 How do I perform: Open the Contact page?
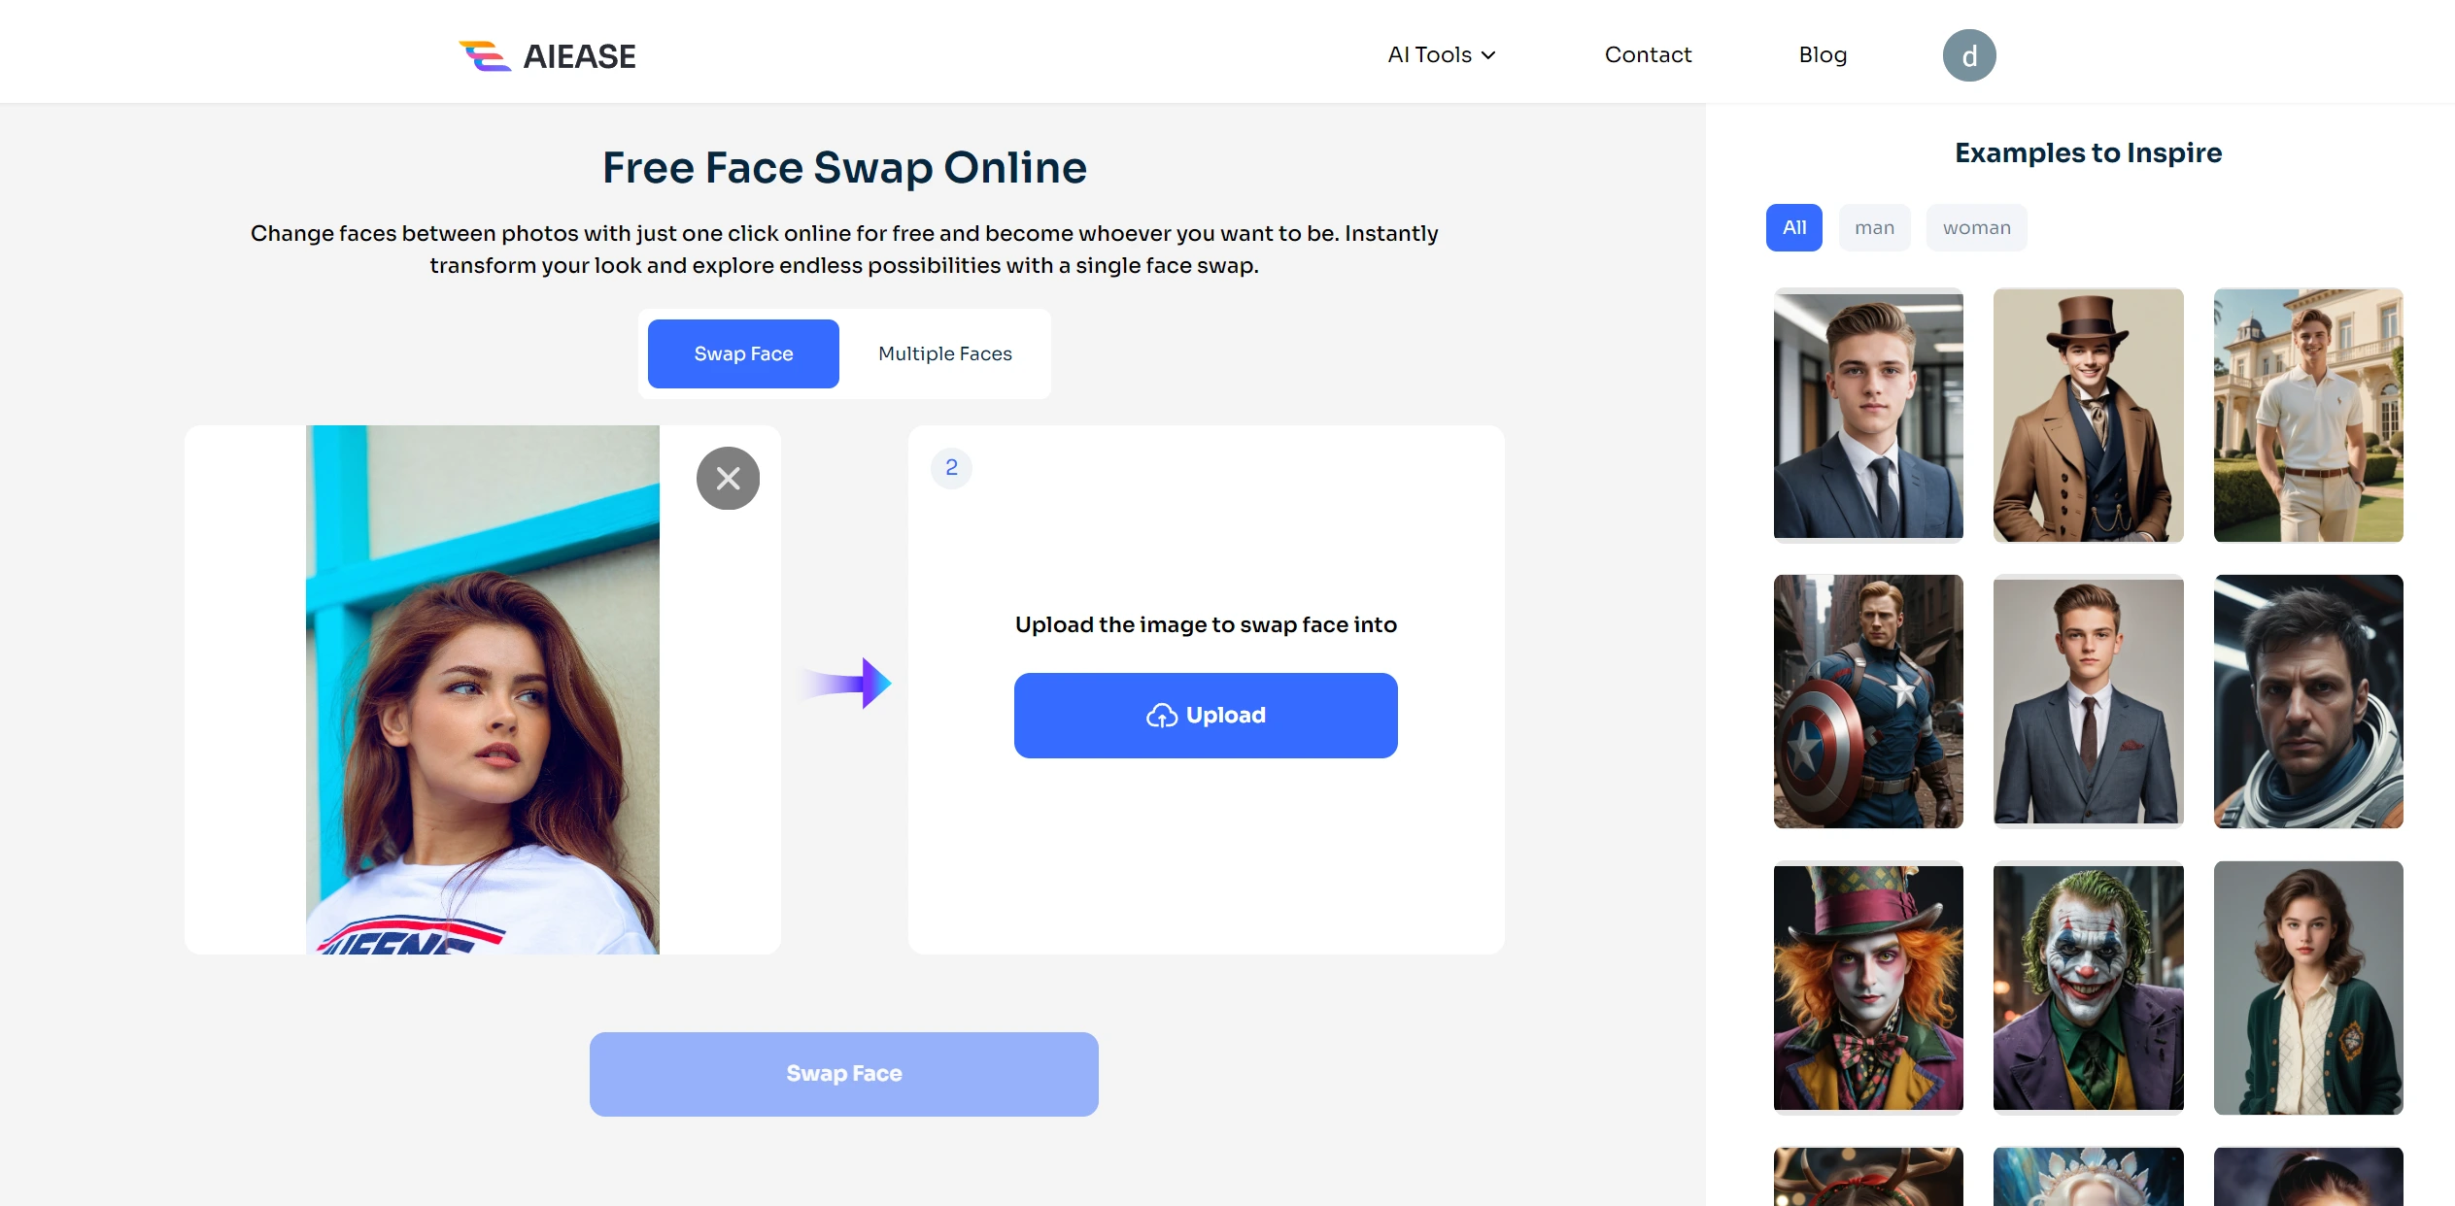pyautogui.click(x=1647, y=53)
